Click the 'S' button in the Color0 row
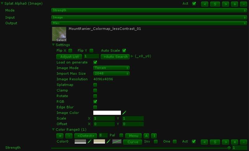This screenshot has height=151, width=249. [215, 142]
